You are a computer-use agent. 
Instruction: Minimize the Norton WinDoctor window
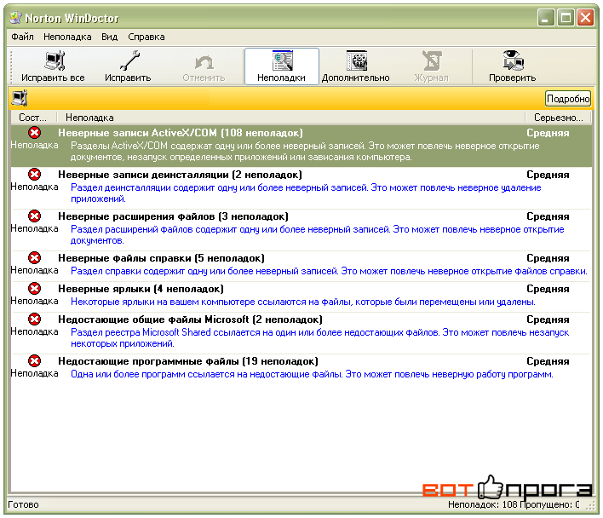[x=546, y=18]
